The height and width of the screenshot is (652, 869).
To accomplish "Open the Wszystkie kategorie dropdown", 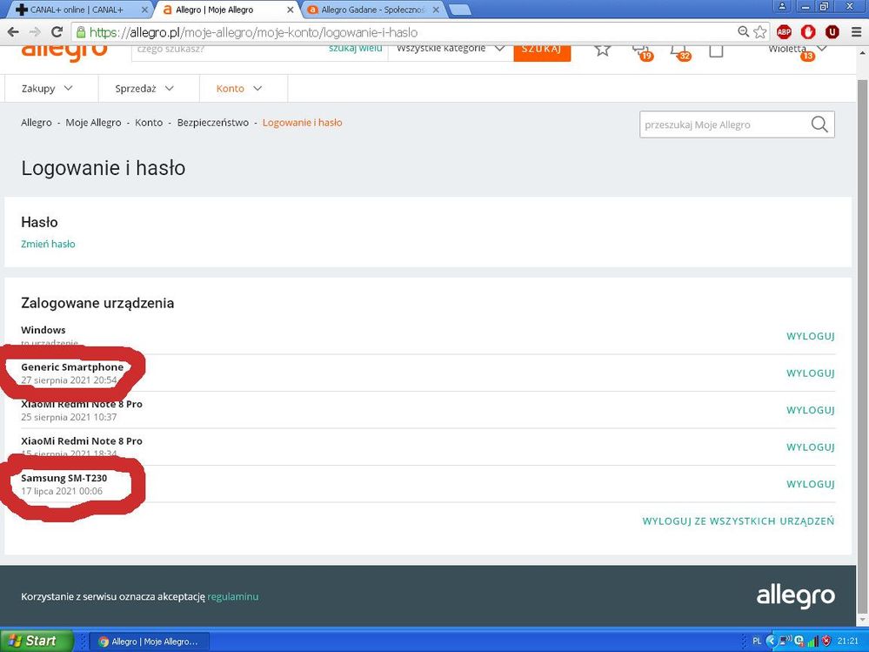I will (x=450, y=49).
